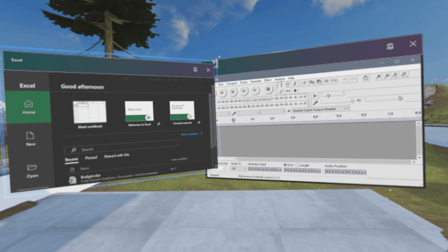Open the Transport menu in Audacity
Image resolution: width=448 pixels, height=252 pixels.
click(232, 83)
